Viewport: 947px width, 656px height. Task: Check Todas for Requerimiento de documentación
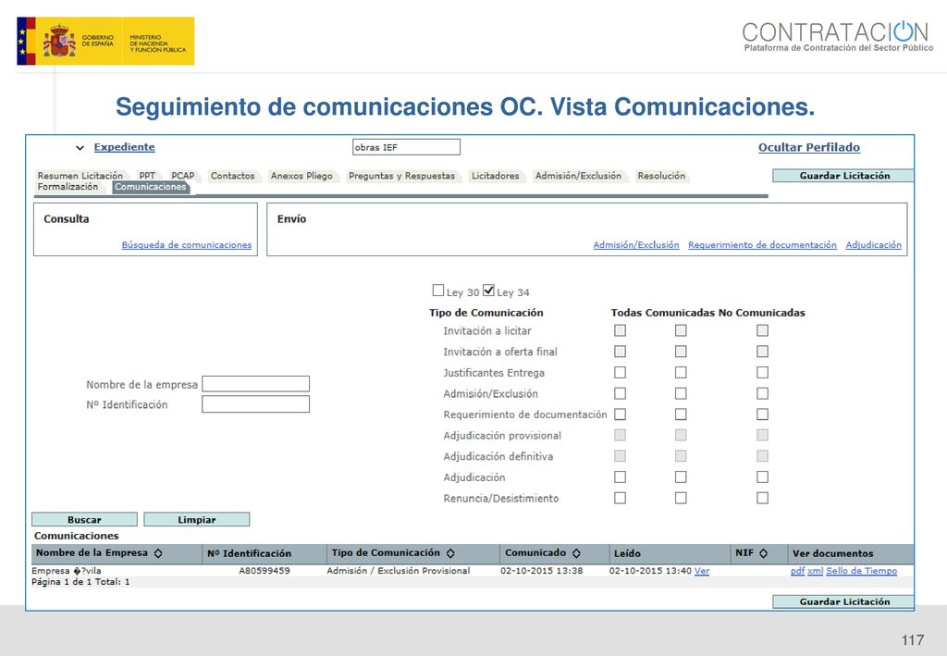click(x=621, y=415)
